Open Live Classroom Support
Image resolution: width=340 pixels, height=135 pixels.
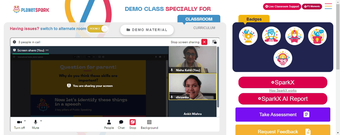282,6
